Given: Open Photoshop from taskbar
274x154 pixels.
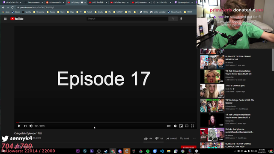Looking at the screenshot, I should click(85, 151).
